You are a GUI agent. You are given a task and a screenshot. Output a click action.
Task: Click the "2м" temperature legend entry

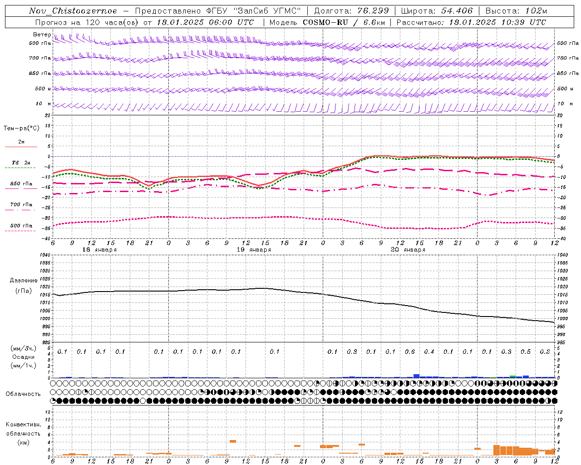[x=21, y=142]
